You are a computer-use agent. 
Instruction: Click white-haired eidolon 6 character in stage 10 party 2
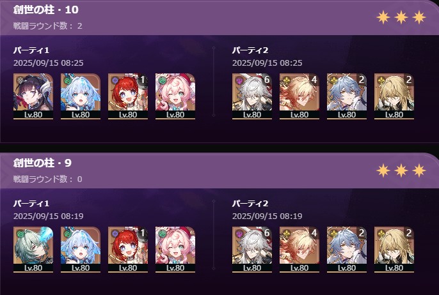click(x=252, y=96)
